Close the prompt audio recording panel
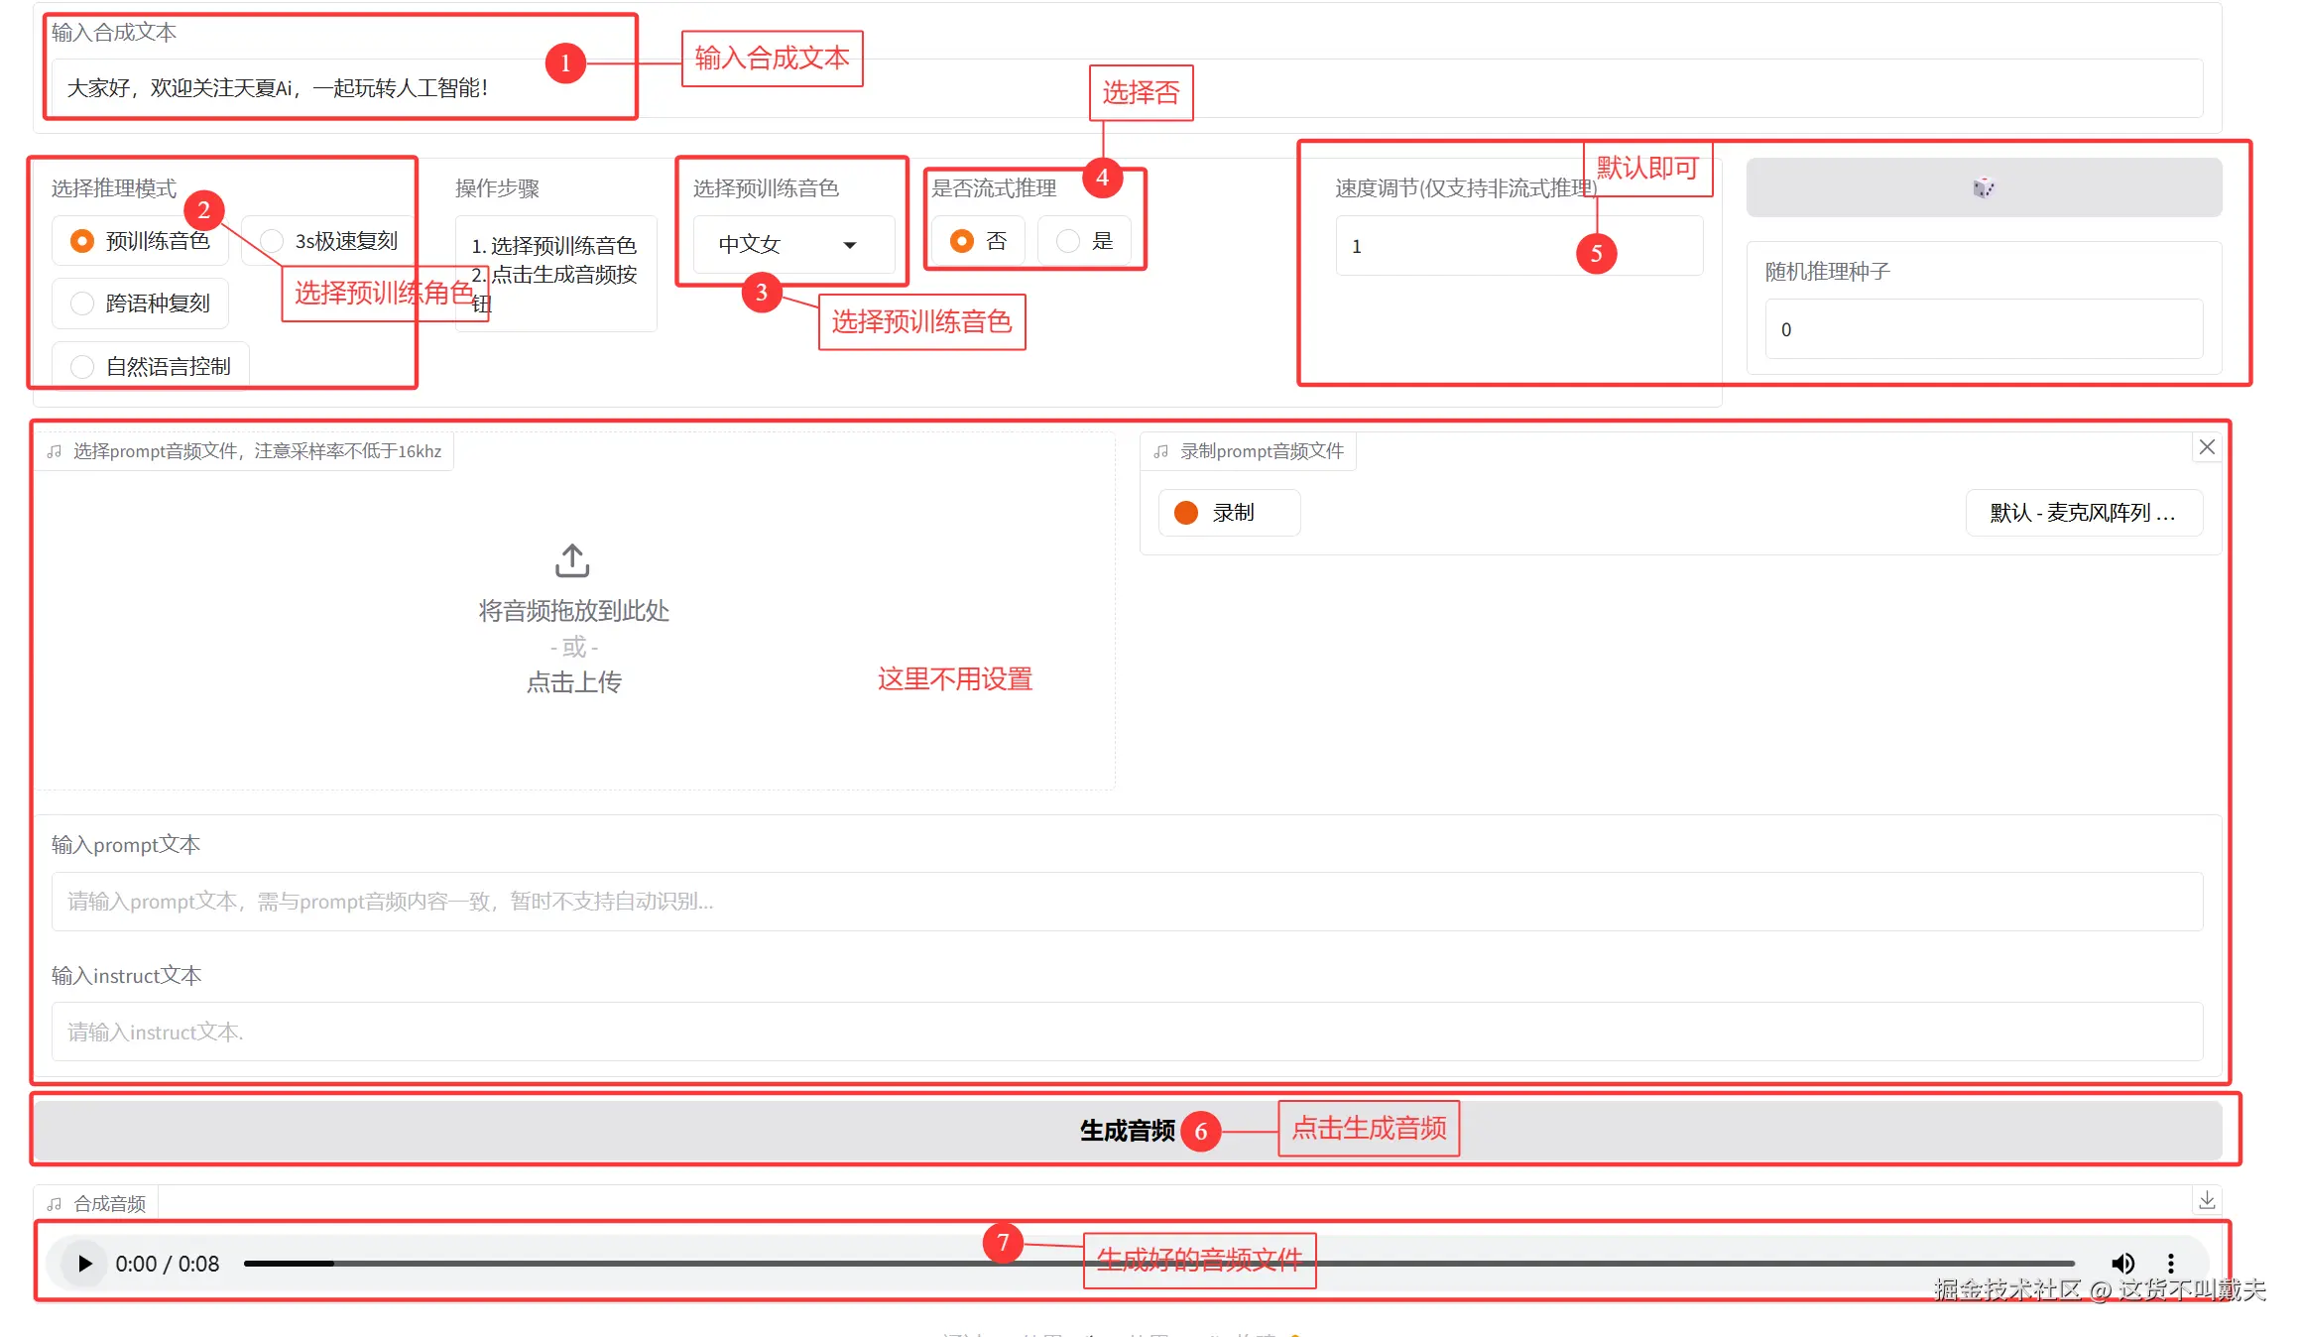The width and height of the screenshot is (2300, 1337). point(2206,447)
